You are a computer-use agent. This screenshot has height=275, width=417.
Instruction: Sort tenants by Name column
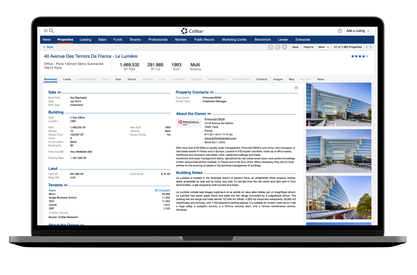point(52,190)
